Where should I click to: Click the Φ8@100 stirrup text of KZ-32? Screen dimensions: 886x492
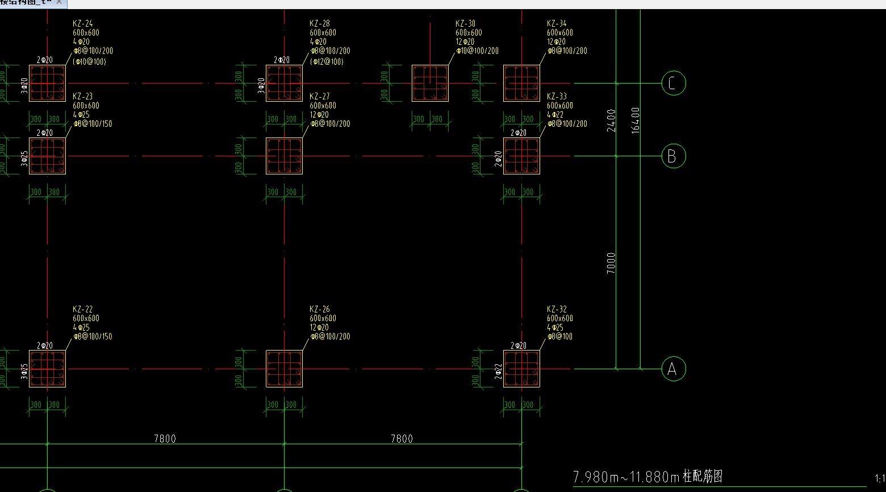pyautogui.click(x=560, y=337)
